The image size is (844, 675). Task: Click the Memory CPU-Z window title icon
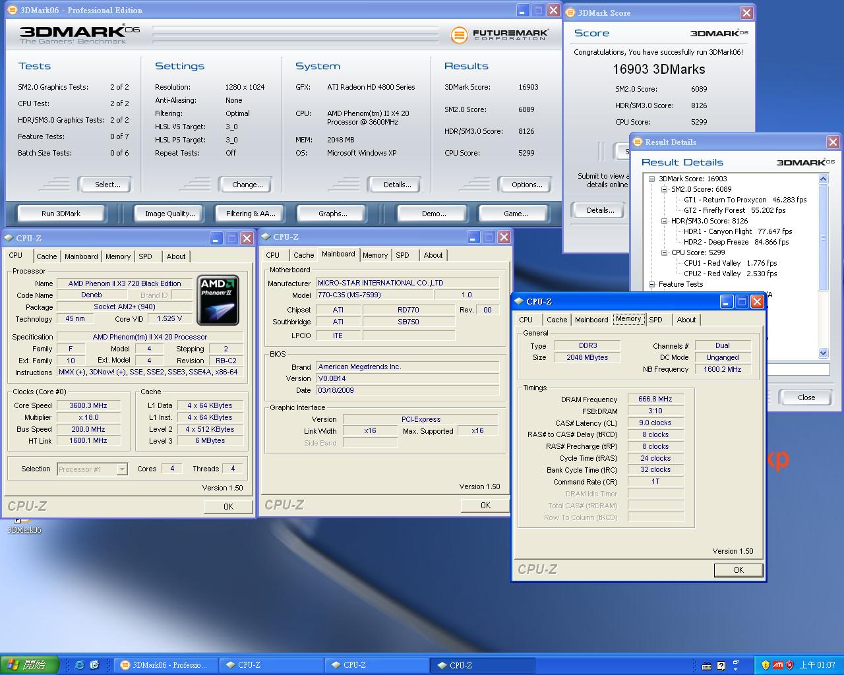518,301
